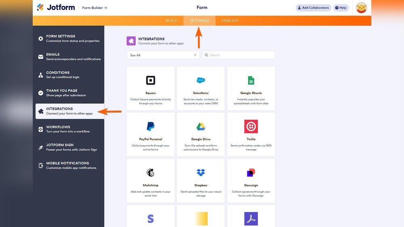Click the Docusign card title
The height and width of the screenshot is (227, 404).
(251, 185)
